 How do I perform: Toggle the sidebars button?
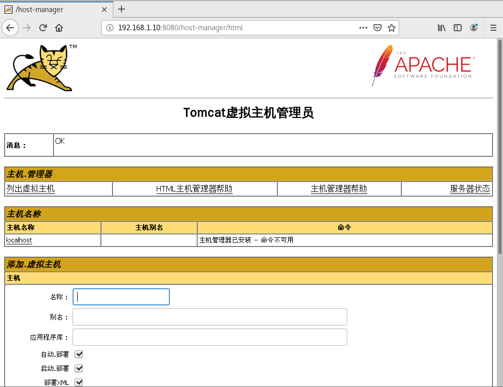coord(458,28)
